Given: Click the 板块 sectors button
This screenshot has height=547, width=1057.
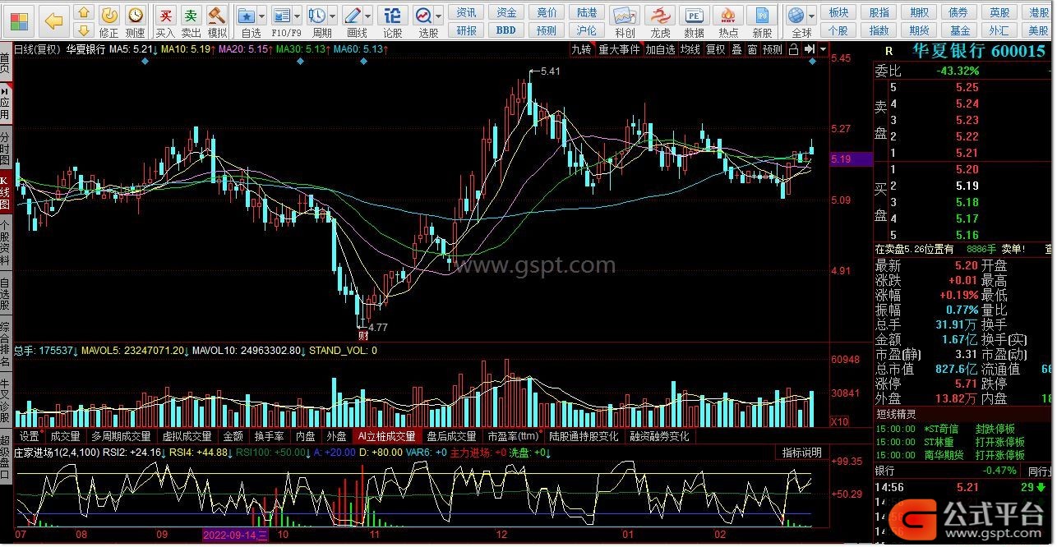Looking at the screenshot, I should pyautogui.click(x=838, y=12).
